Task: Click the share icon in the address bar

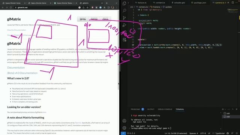Action: pyautogui.click(x=83, y=7)
